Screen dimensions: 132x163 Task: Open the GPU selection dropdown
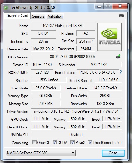41,153
